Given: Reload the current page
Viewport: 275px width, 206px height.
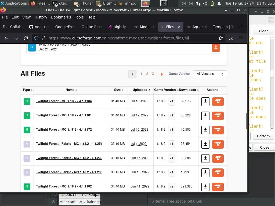Looking at the screenshot, I should coord(26,38).
